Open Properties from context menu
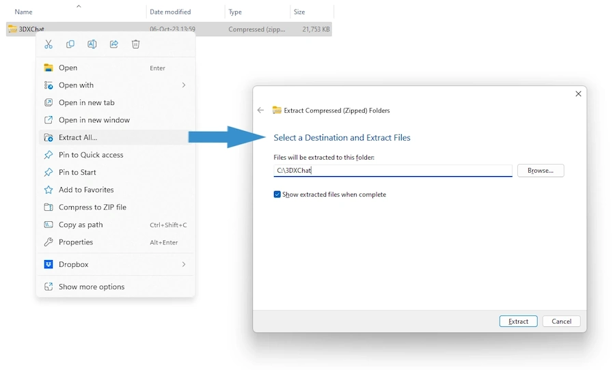Viewport: 615px width, 370px height. click(x=76, y=242)
